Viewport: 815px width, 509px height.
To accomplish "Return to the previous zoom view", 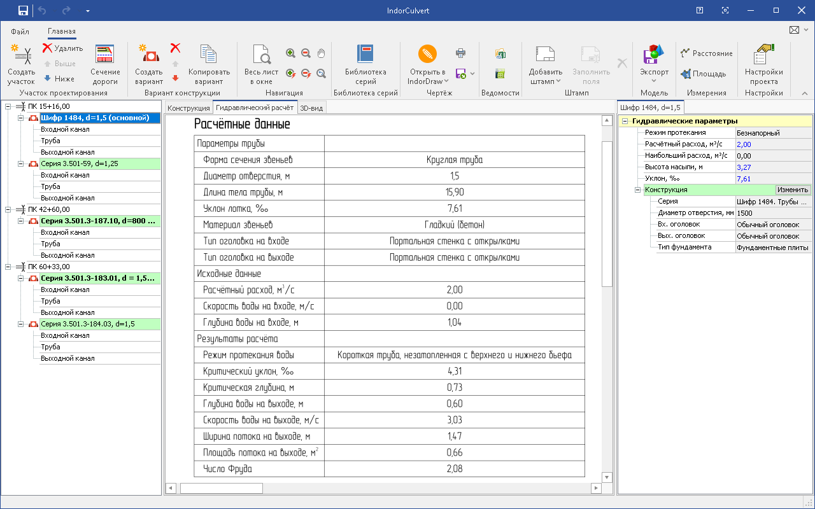I will coord(322,74).
